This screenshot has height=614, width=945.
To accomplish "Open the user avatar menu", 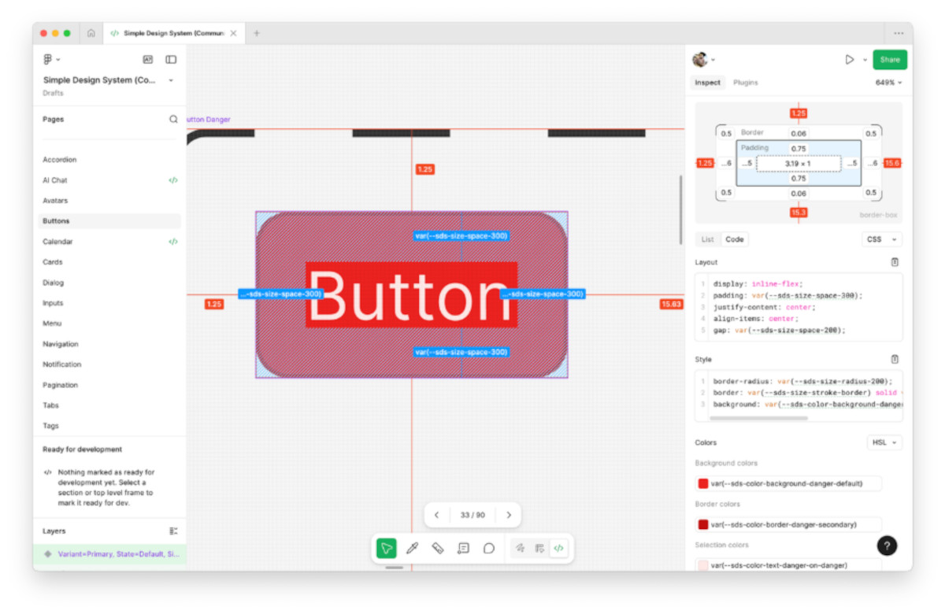I will click(703, 59).
